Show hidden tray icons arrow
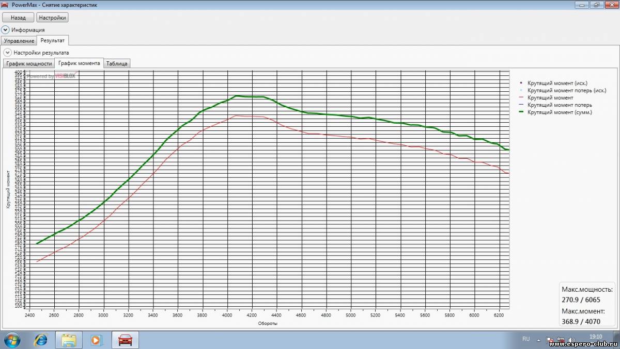 [539, 340]
